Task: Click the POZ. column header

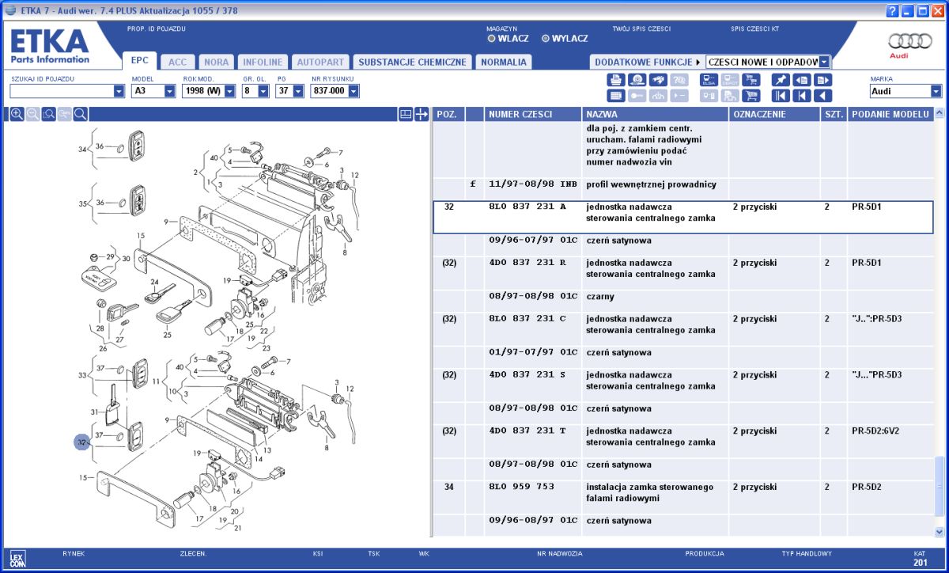Action: tap(448, 115)
